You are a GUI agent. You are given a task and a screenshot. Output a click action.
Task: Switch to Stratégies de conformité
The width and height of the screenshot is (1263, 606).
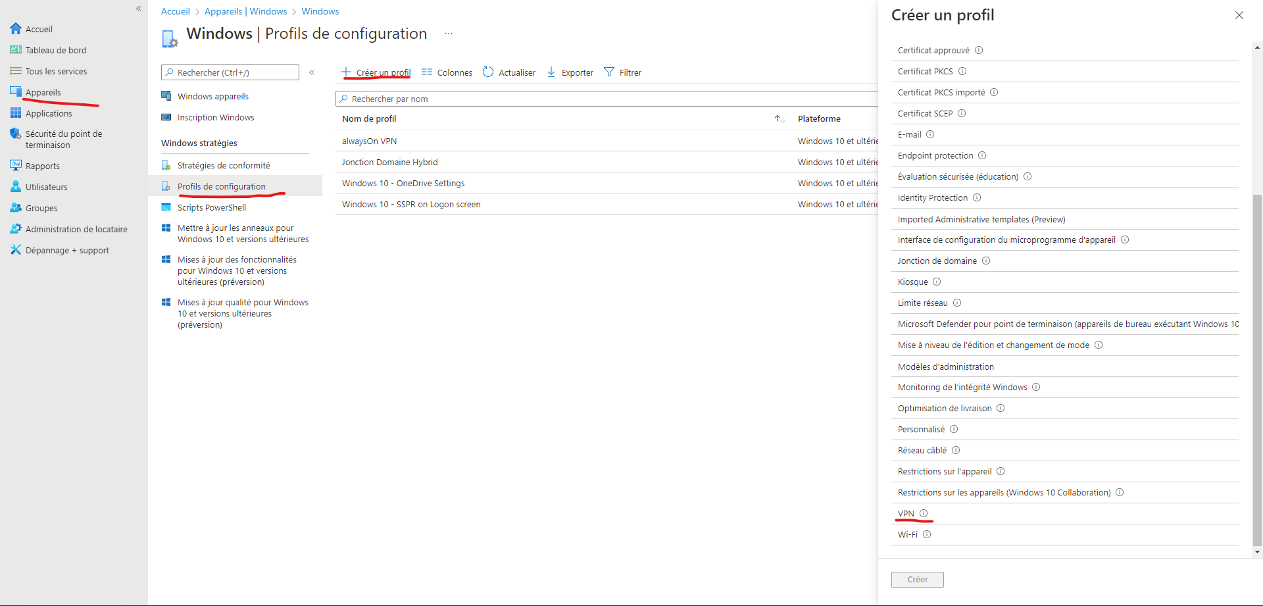coord(224,164)
